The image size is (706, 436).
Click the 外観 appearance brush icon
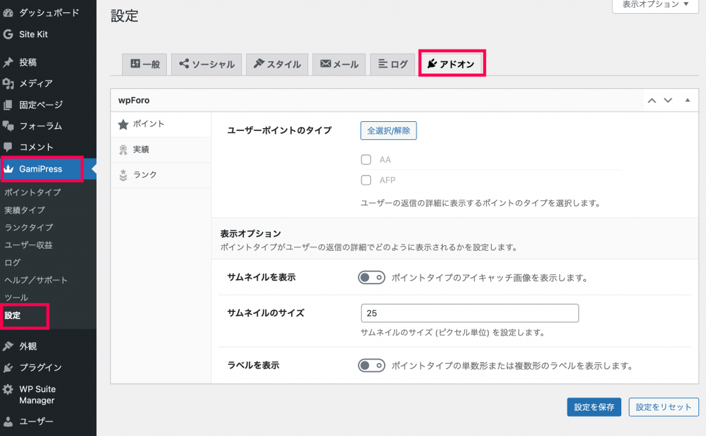click(x=8, y=346)
